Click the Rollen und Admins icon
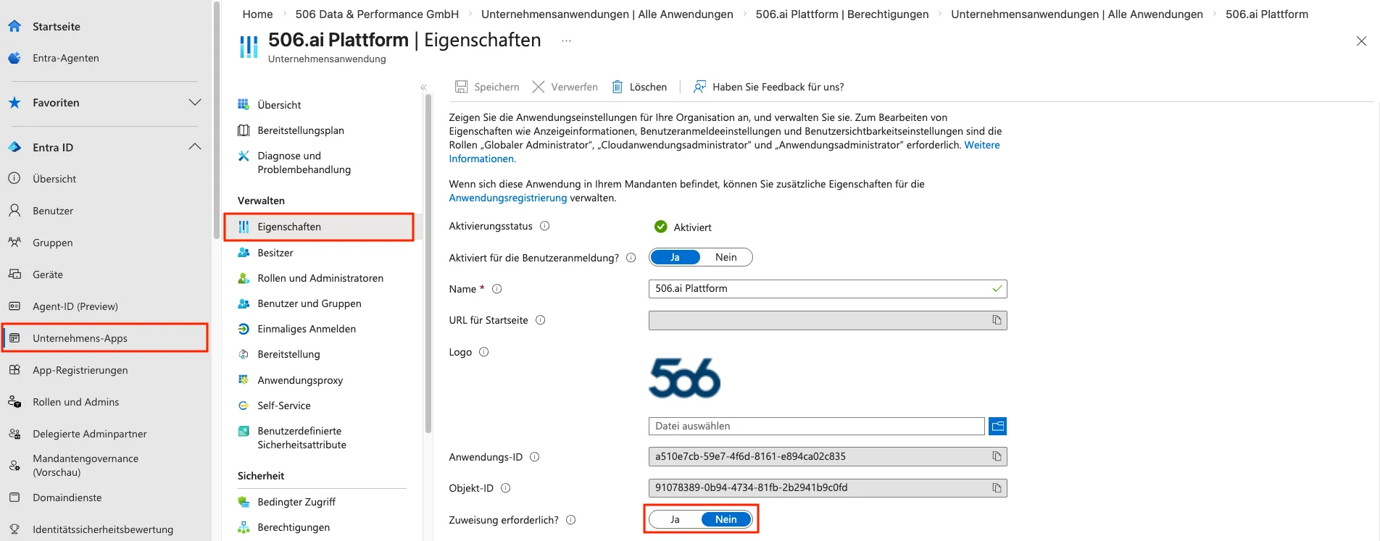The height and width of the screenshot is (541, 1380). (x=14, y=402)
